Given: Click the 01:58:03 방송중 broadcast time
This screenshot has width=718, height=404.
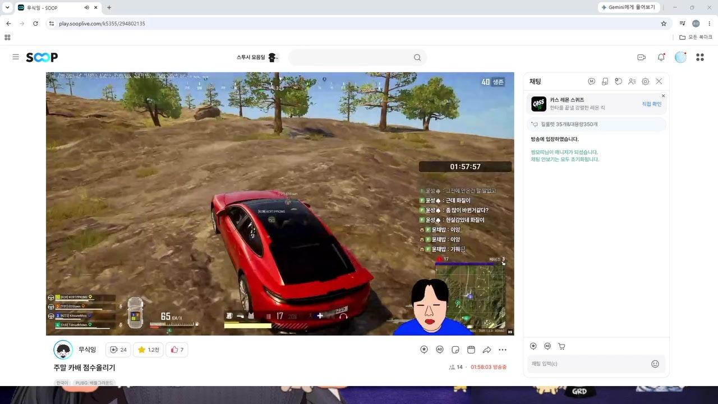Looking at the screenshot, I should pyautogui.click(x=489, y=367).
